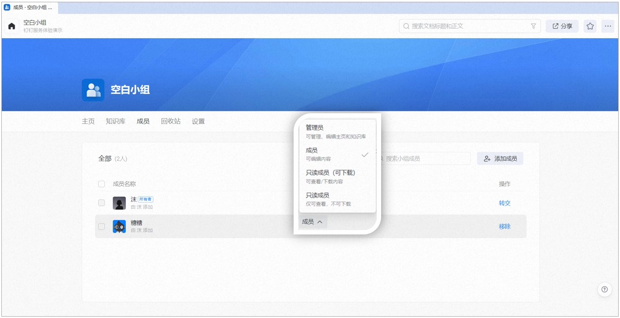Switch to the 知识库 tab
Image resolution: width=620 pixels, height=318 pixels.
(116, 121)
